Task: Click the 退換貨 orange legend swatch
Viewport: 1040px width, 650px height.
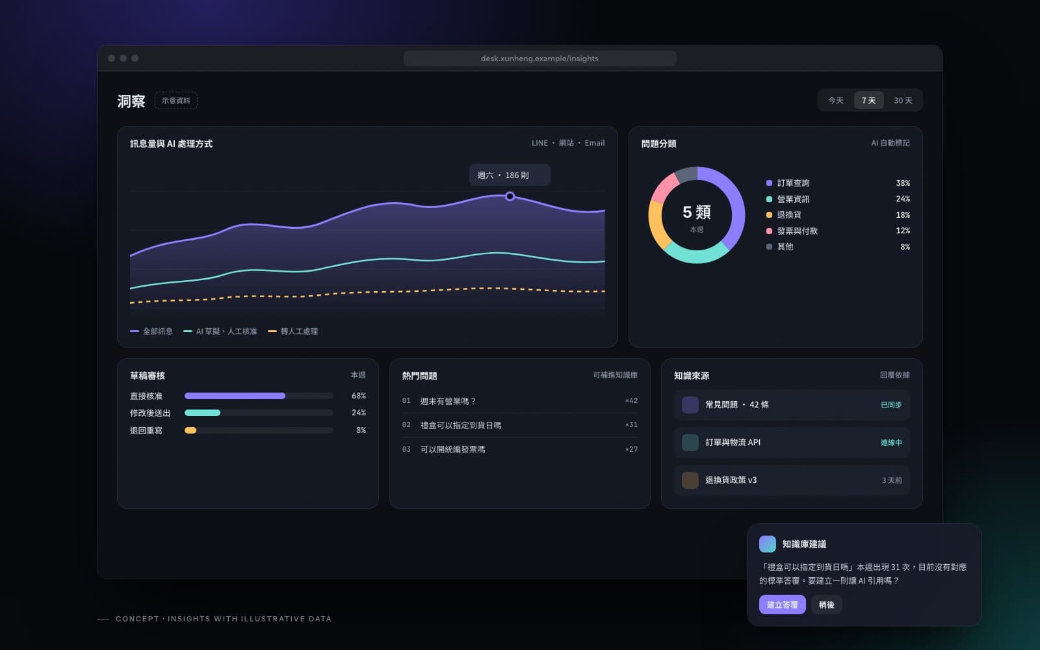Action: (x=769, y=215)
